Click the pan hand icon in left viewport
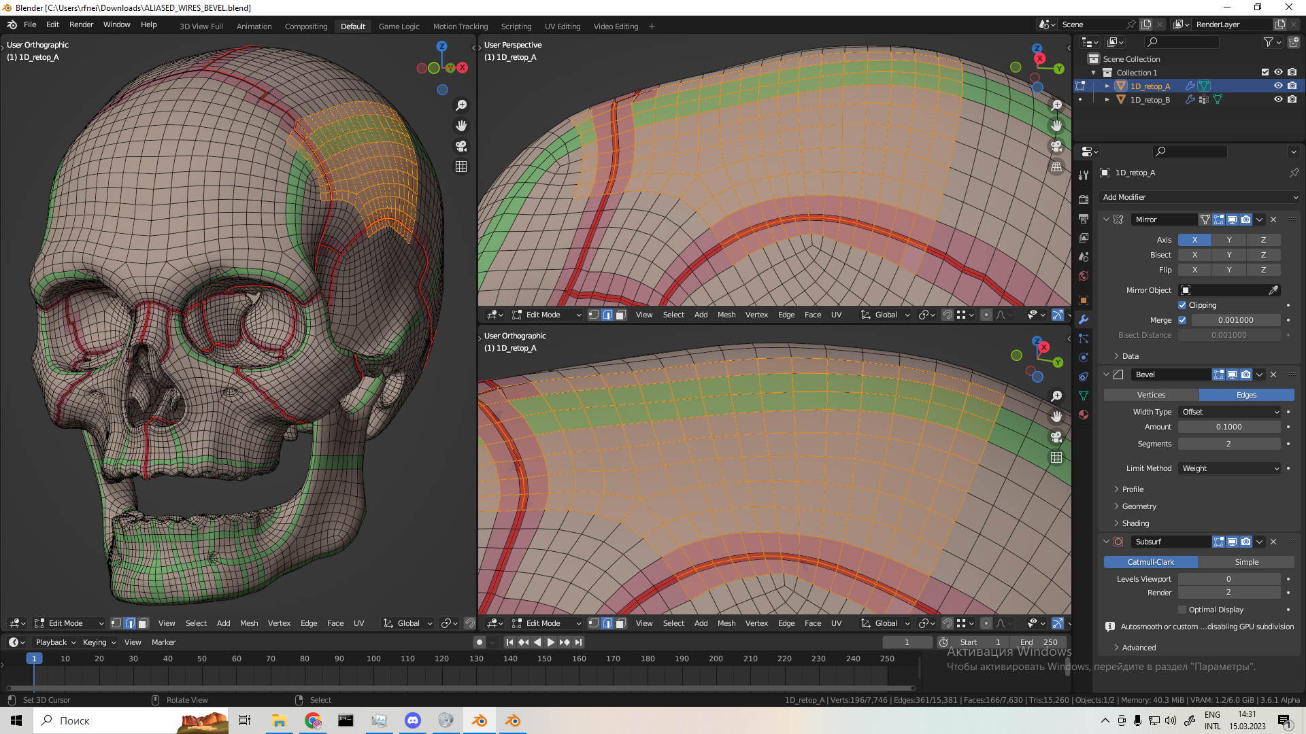The height and width of the screenshot is (734, 1306). (461, 126)
